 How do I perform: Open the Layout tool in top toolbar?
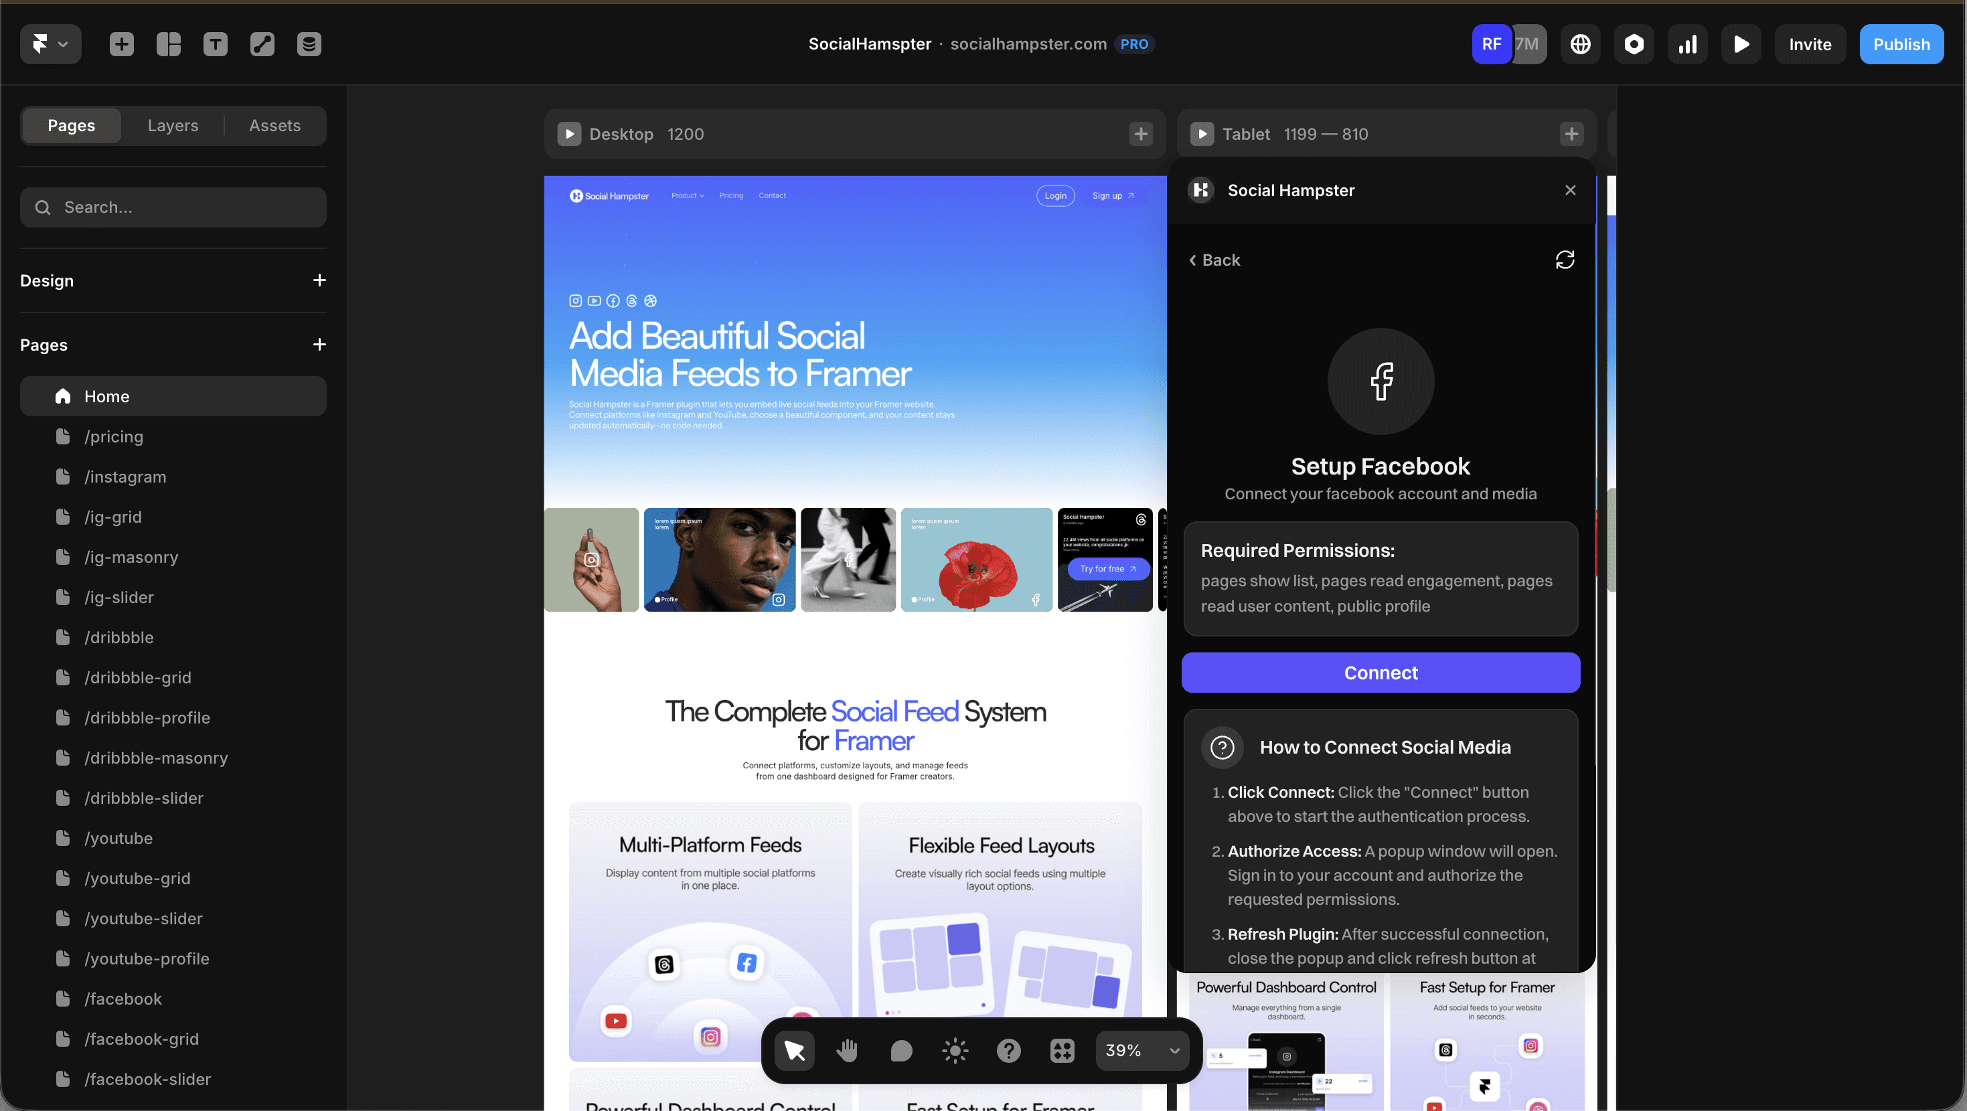click(x=168, y=44)
